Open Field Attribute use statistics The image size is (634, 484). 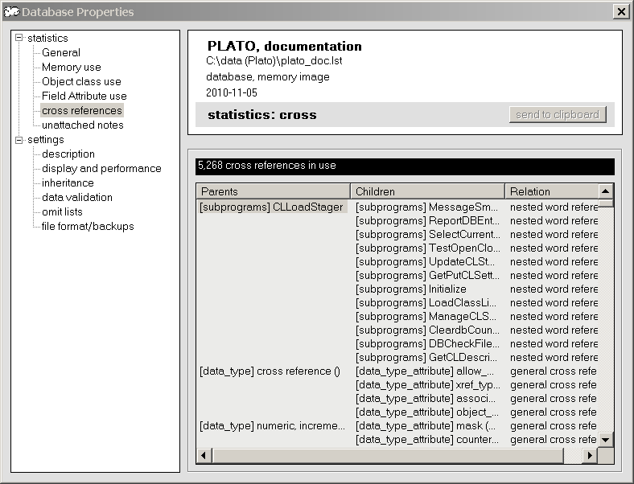click(x=84, y=96)
